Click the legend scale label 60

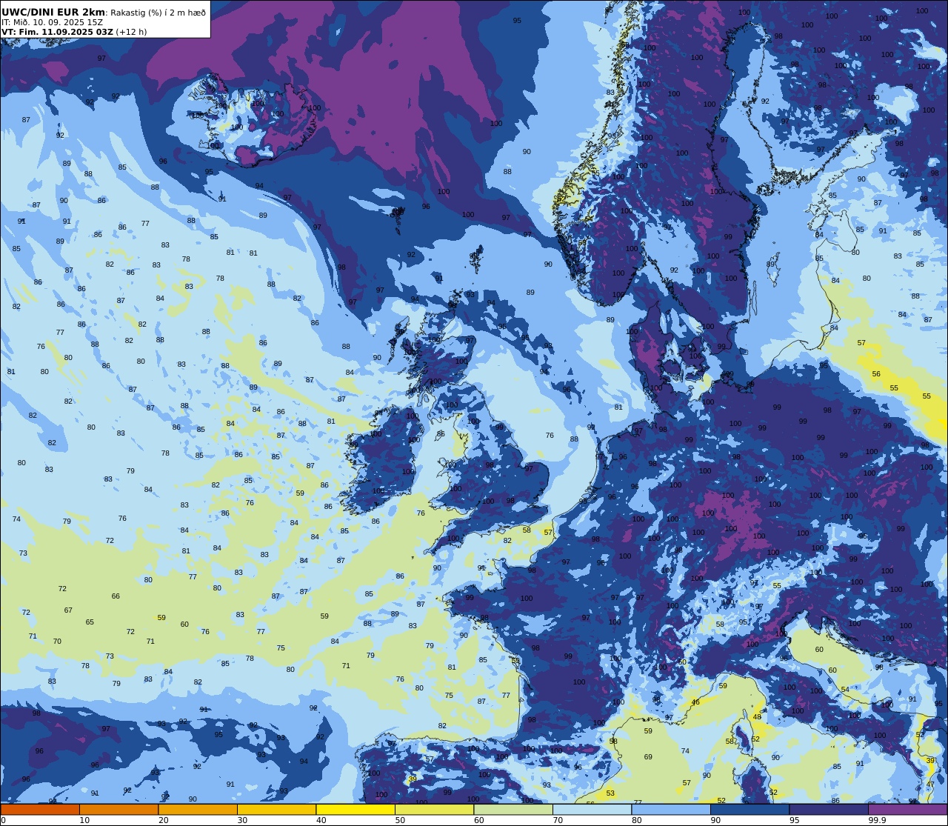tap(479, 820)
